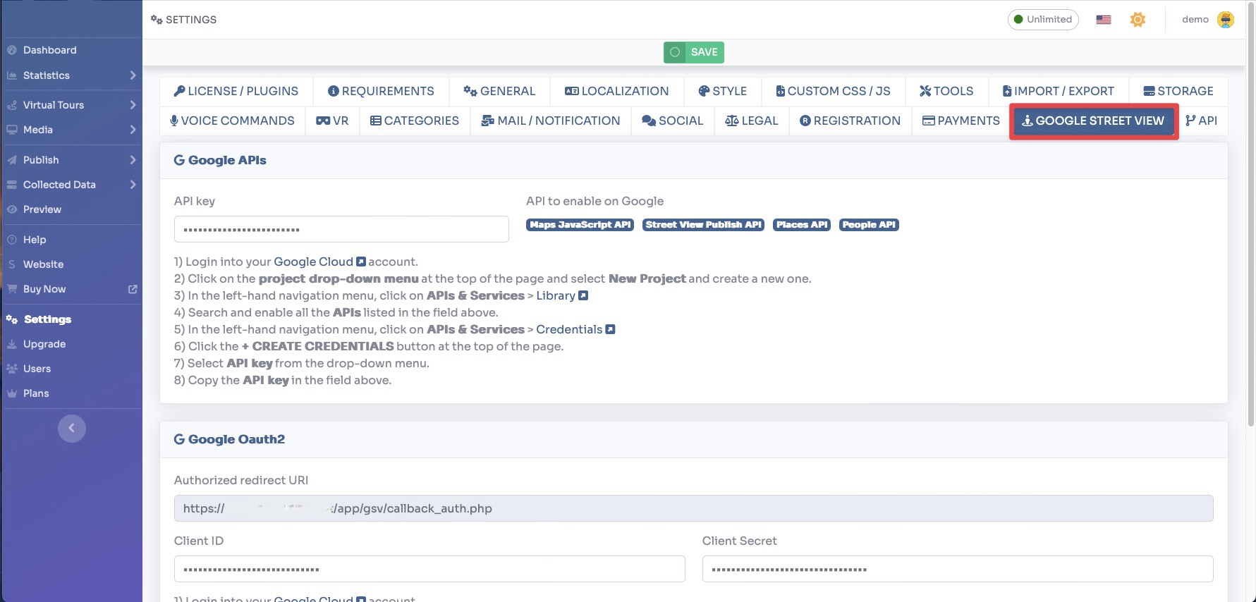Expand the Statistics submenu
This screenshot has height=602, width=1256.
132,75
